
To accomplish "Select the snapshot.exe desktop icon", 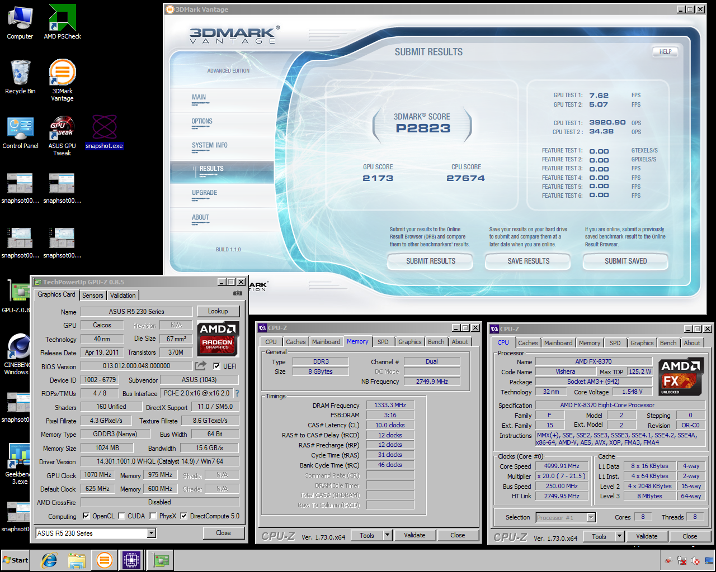I will [104, 132].
